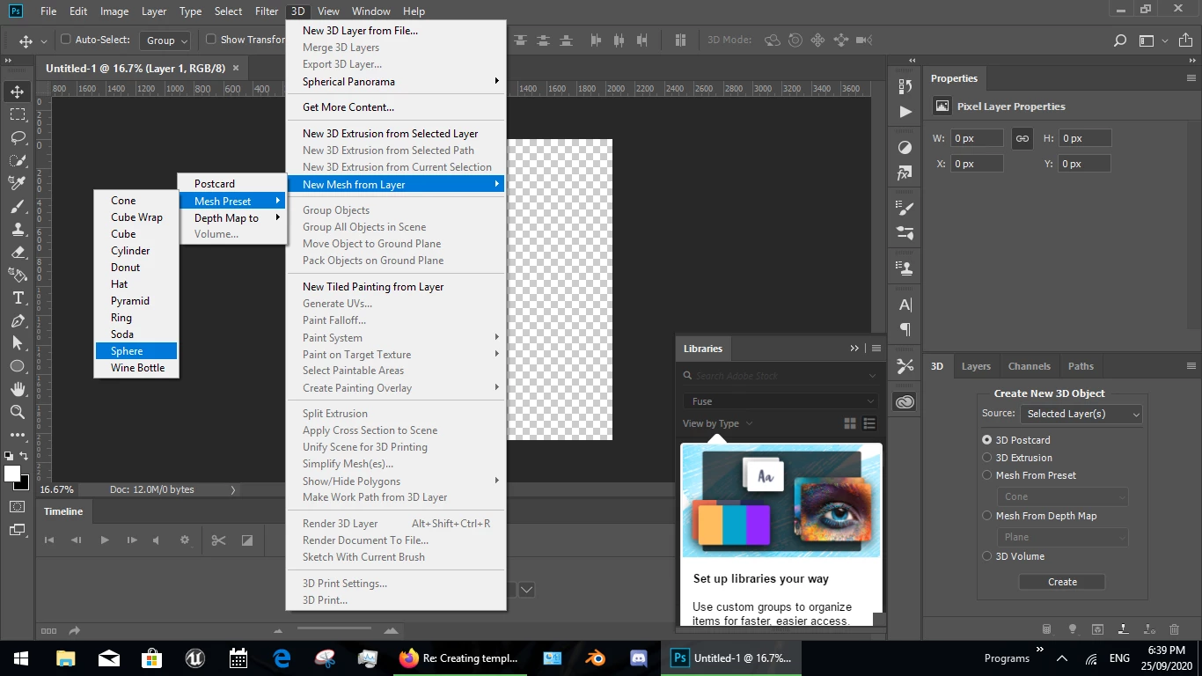
Task: Switch to the Channels tab
Action: click(1030, 366)
